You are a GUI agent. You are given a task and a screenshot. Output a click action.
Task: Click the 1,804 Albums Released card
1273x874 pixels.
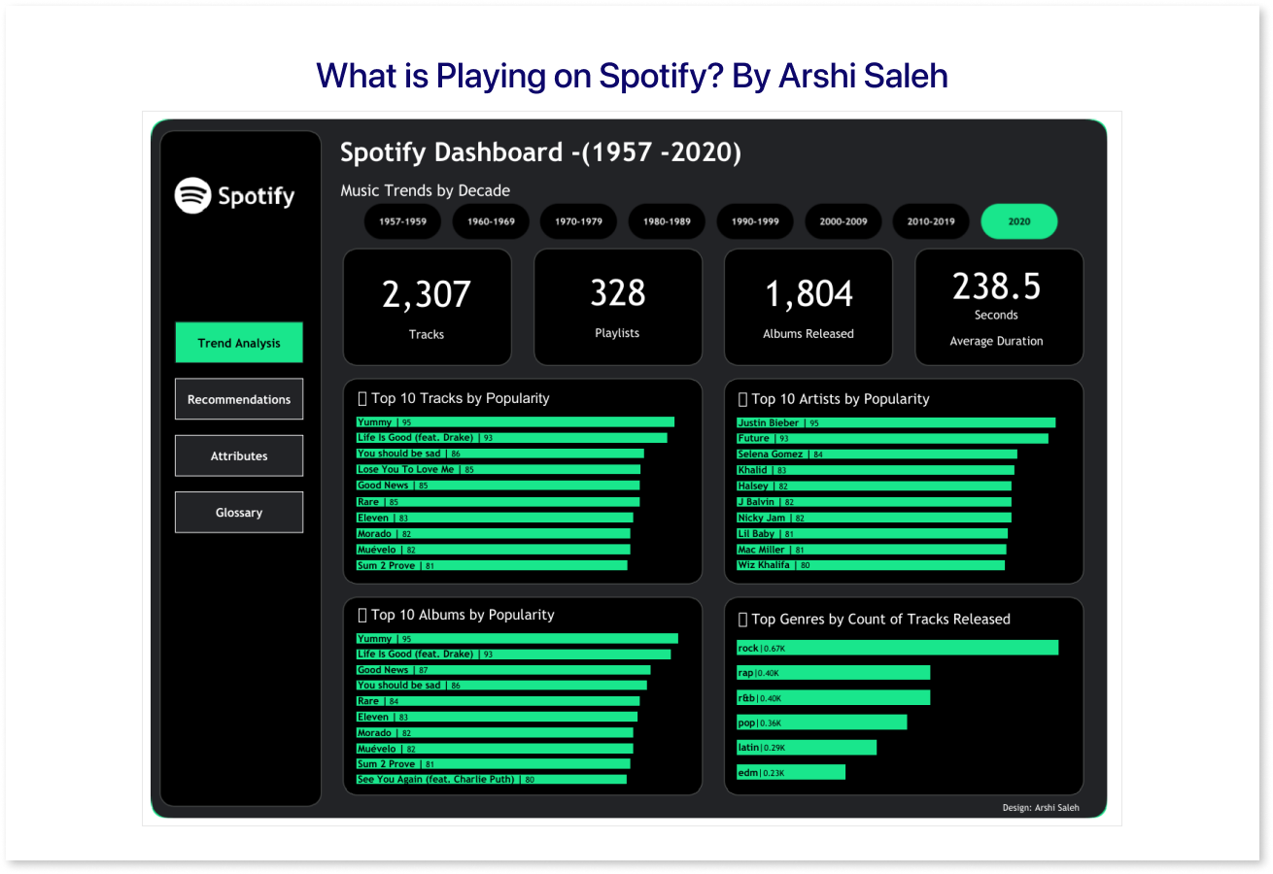pyautogui.click(x=809, y=307)
